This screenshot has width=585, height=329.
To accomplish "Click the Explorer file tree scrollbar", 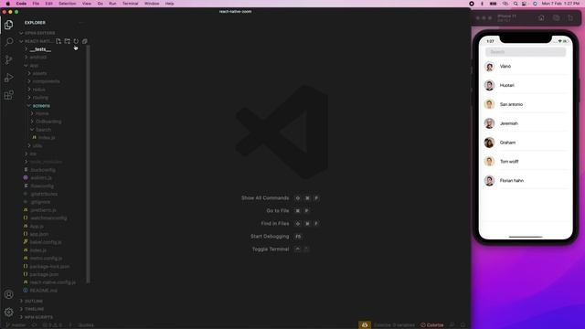I will coord(88,164).
